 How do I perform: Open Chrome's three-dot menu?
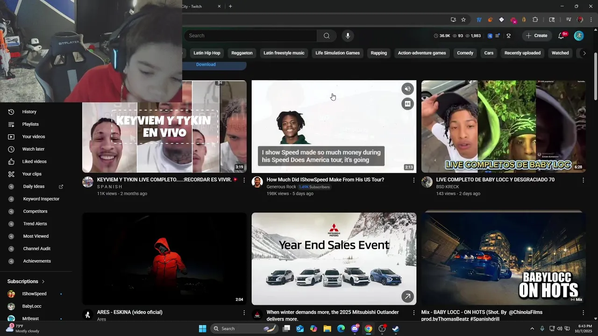point(591,20)
